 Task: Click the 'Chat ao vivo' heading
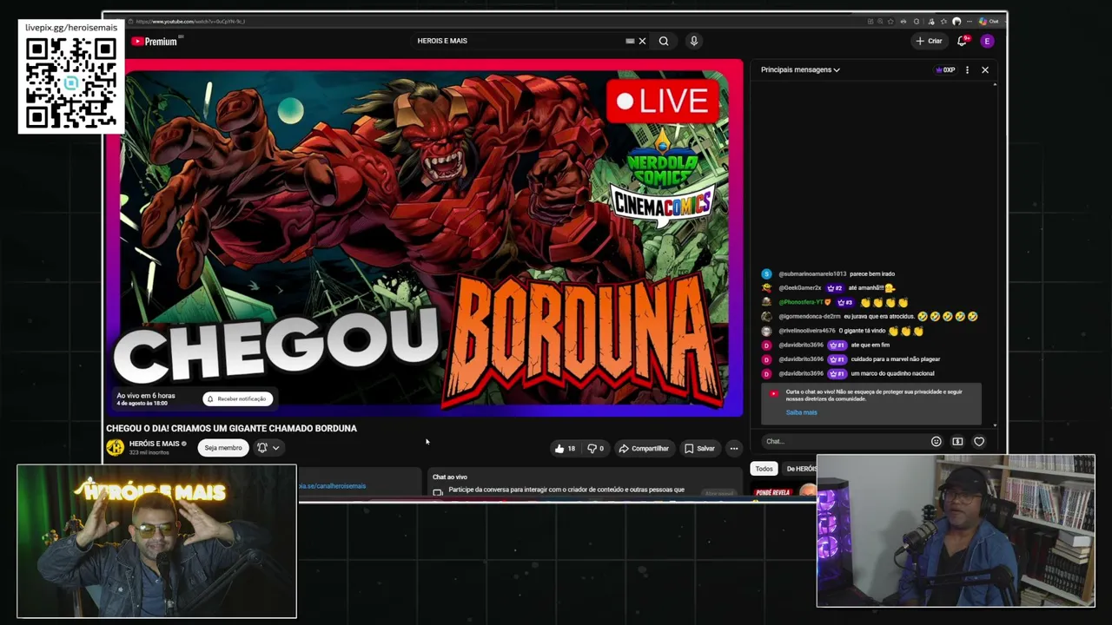(x=450, y=477)
